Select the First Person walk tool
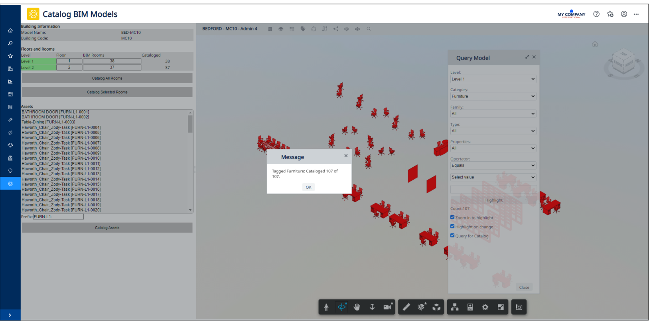The height and width of the screenshot is (321, 649). tap(326, 307)
